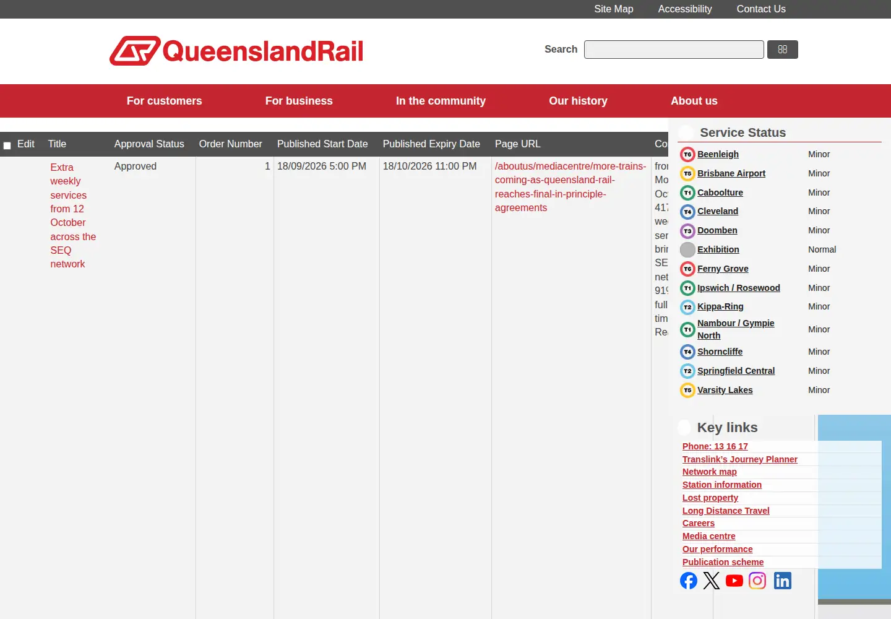Viewport: 891px width, 619px height.
Task: View Springfield Central line status
Action: (x=736, y=371)
